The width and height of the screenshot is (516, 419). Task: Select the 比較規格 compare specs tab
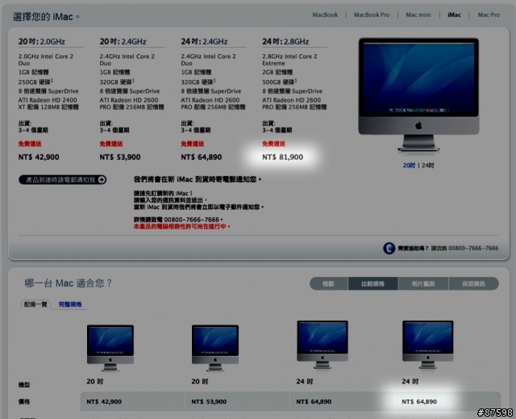(x=372, y=283)
